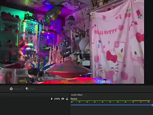This screenshot has width=153, height=115.
Task: Open source properties via the gear icon
Action: coord(11,89)
